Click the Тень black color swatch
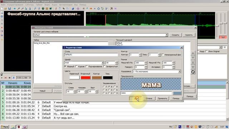This screenshot has width=229, height=129. click(108, 77)
